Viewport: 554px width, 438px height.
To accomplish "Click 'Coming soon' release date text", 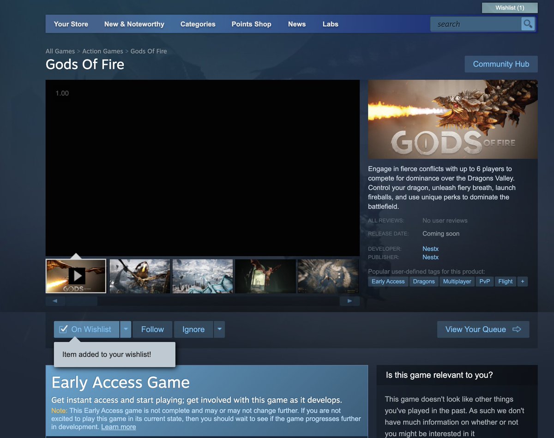I will pyautogui.click(x=441, y=234).
